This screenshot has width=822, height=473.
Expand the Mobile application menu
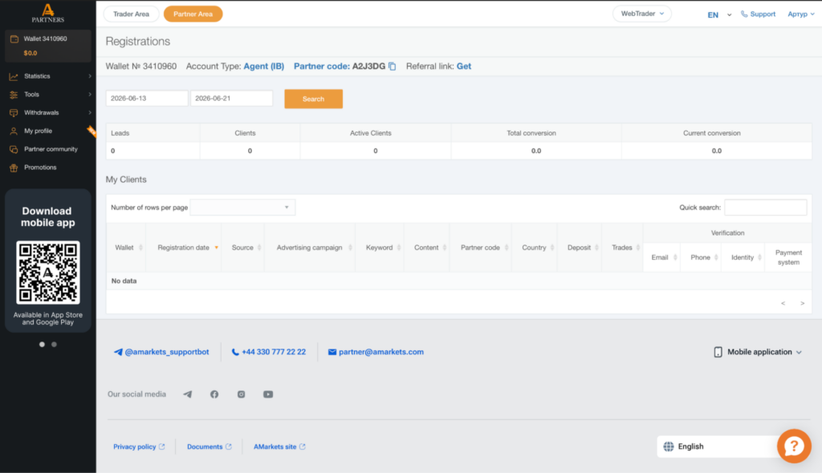[758, 352]
